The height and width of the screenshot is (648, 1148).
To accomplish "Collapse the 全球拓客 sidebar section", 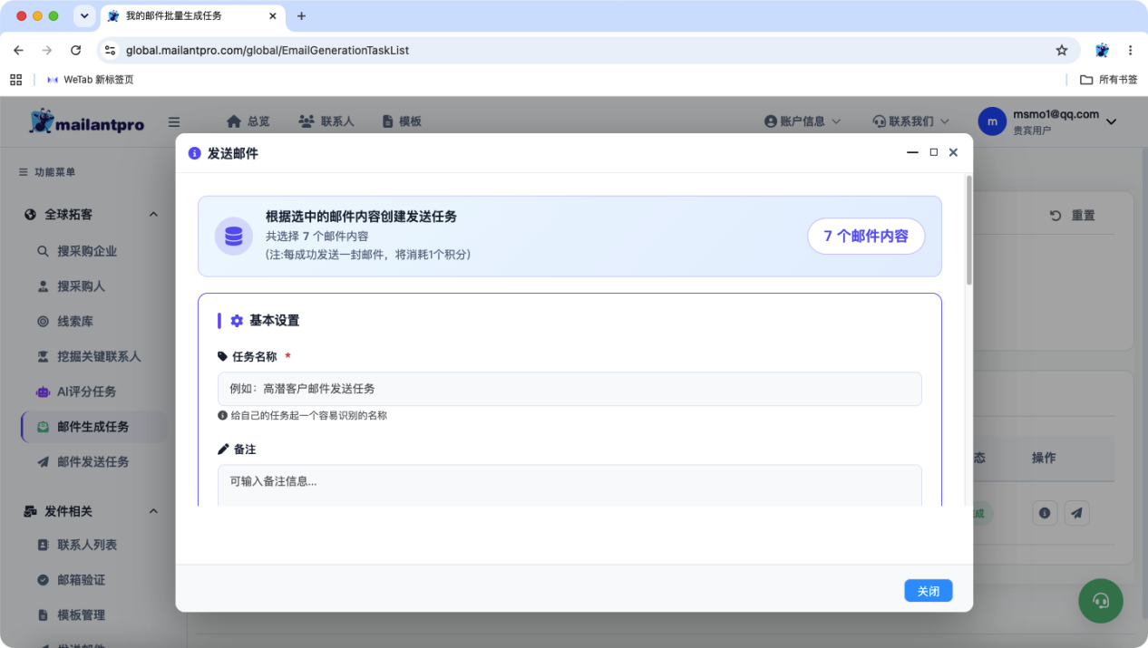I will 153,215.
